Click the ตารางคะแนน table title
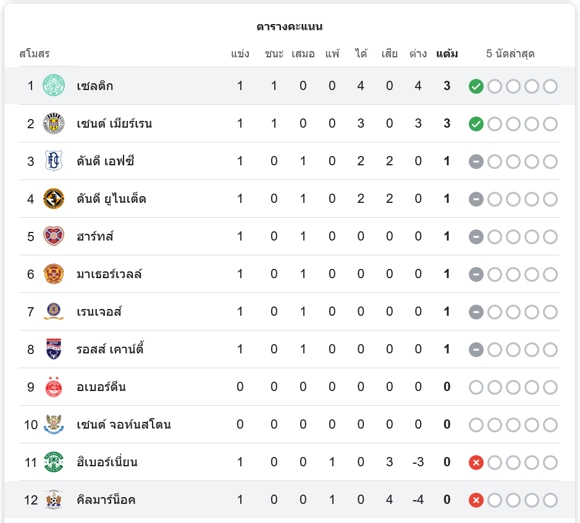 pos(290,27)
